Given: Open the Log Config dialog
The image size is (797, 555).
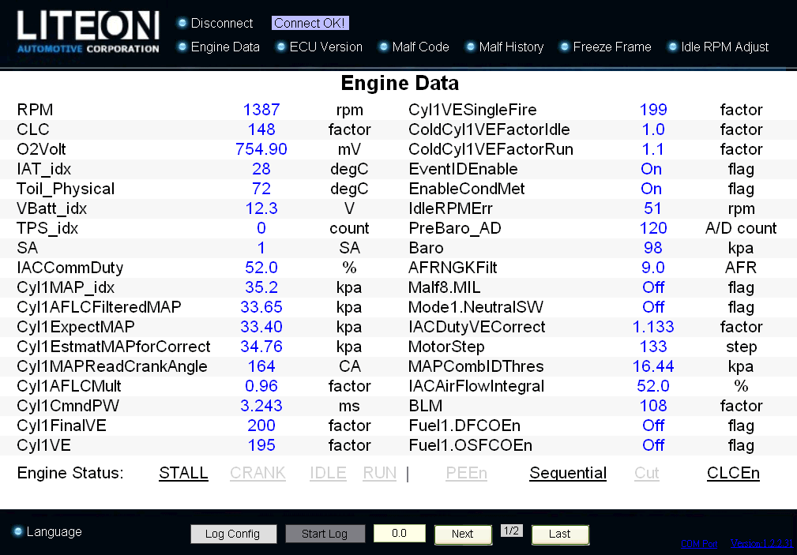Looking at the screenshot, I should (x=233, y=534).
